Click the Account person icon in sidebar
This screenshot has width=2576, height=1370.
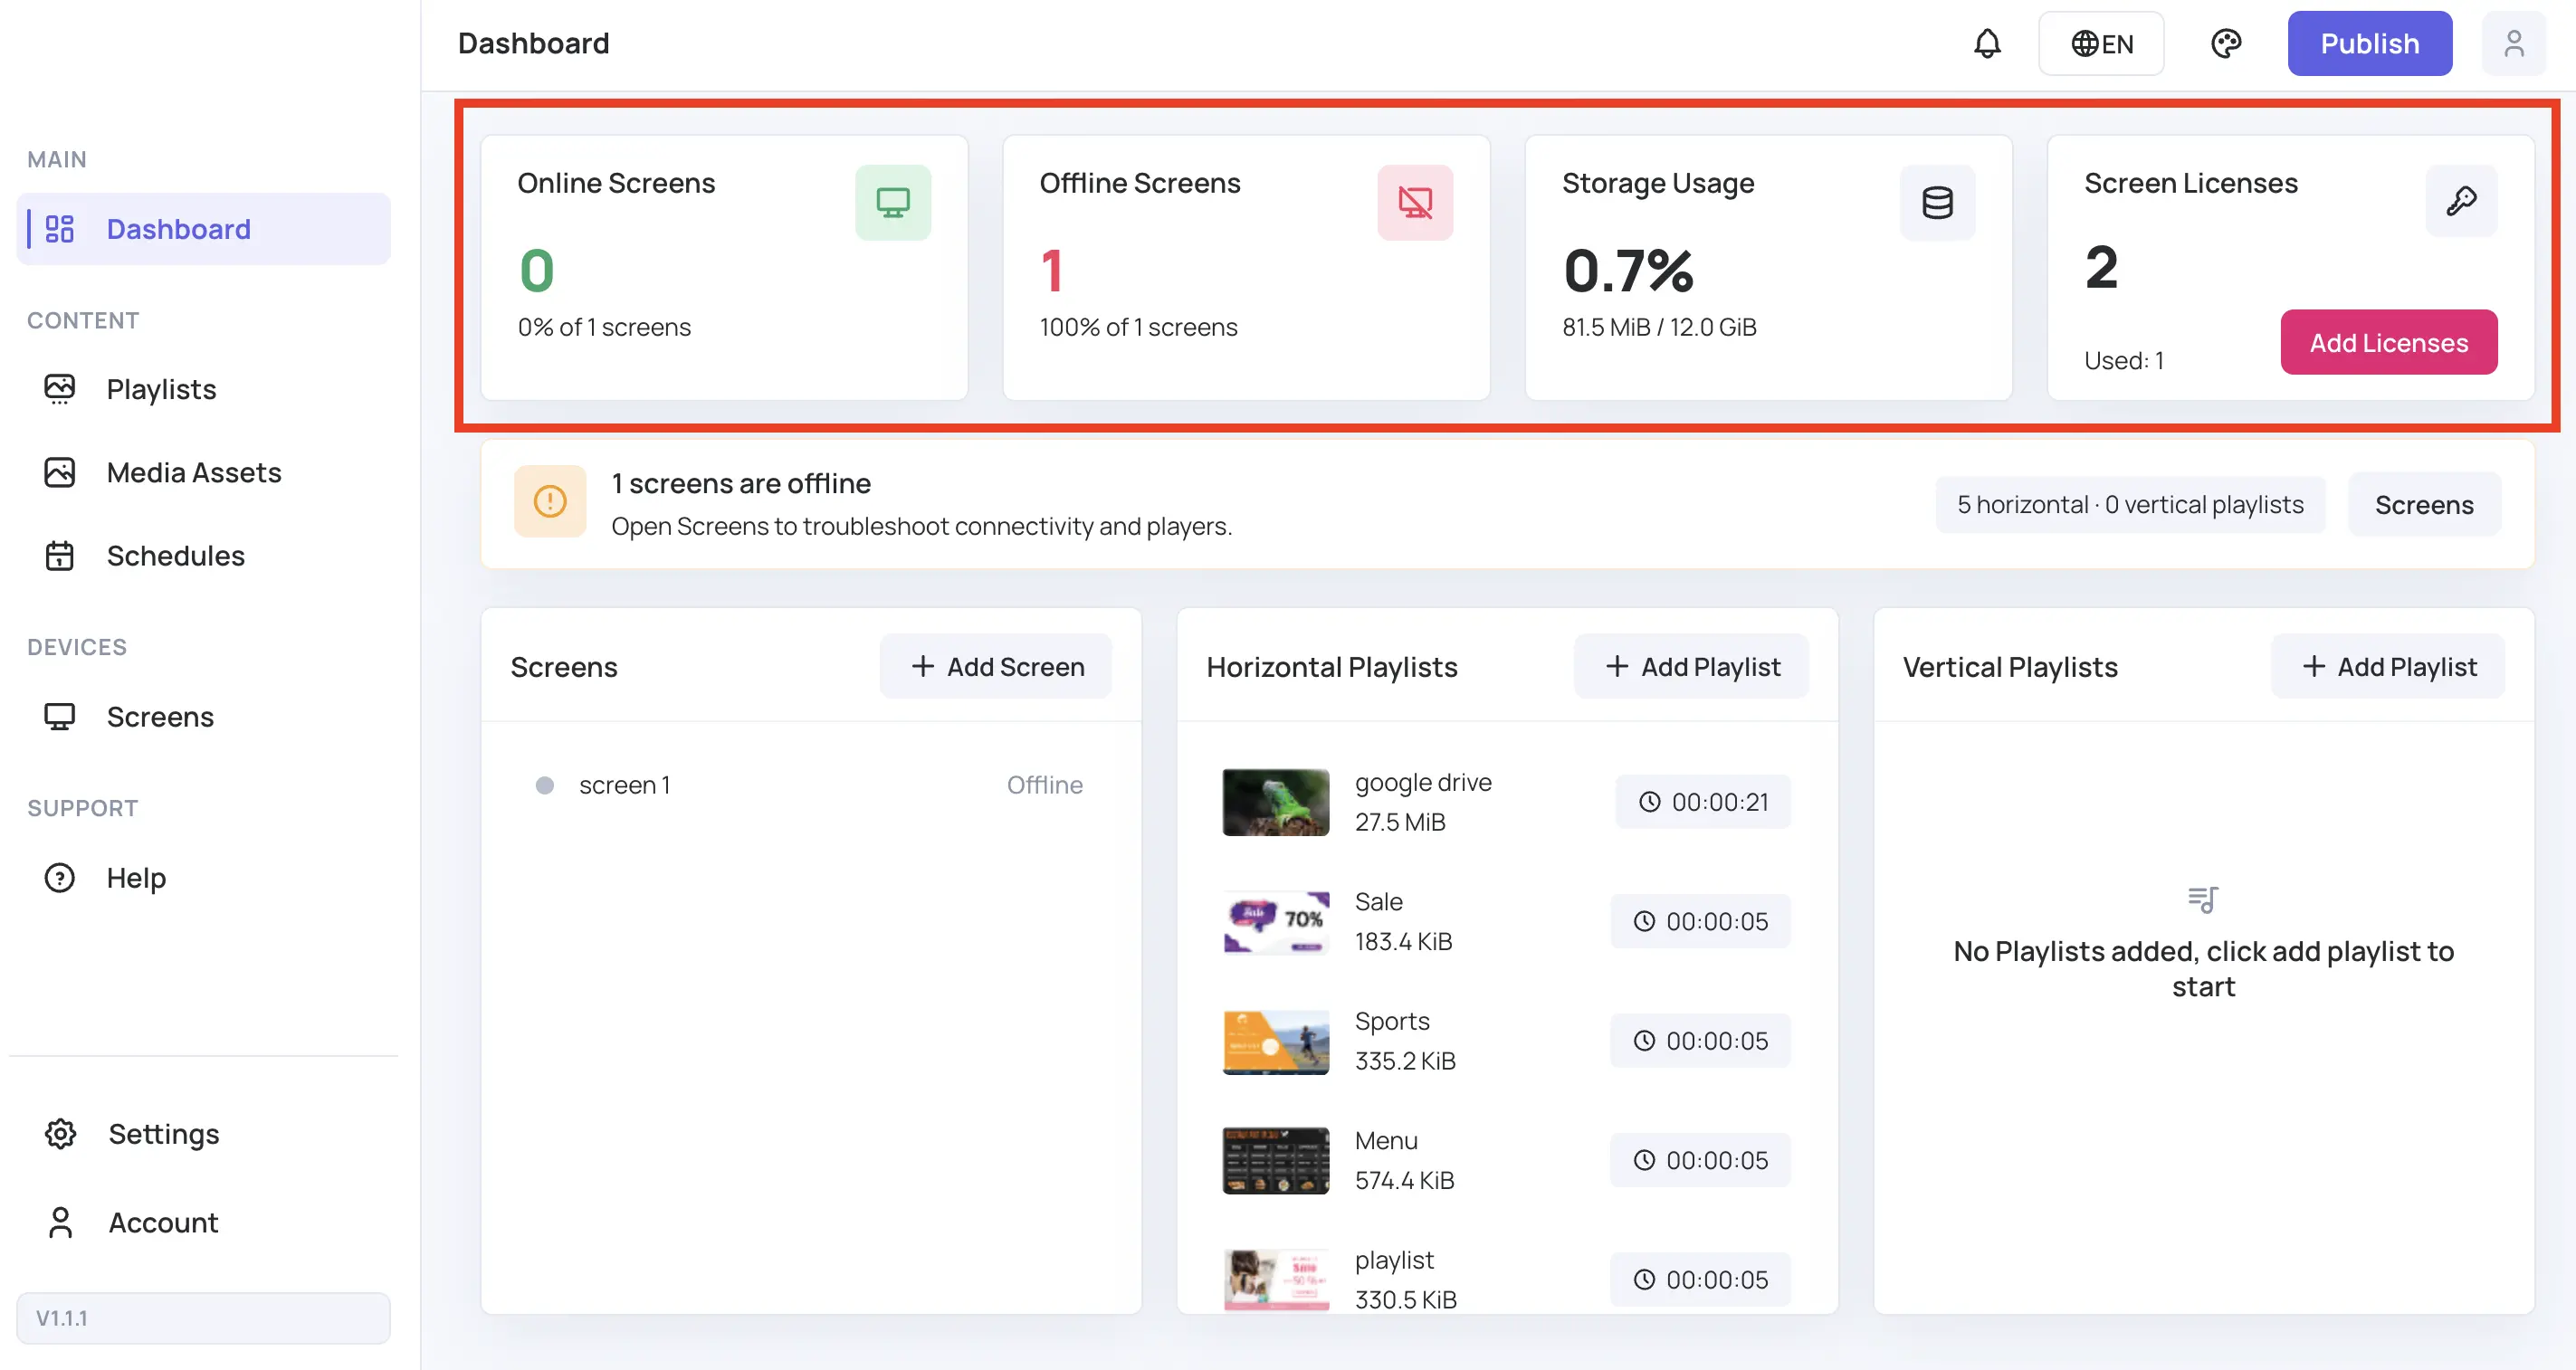61,1222
